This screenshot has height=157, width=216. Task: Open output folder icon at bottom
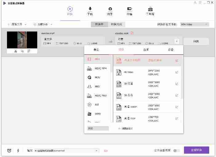[x=106, y=151]
